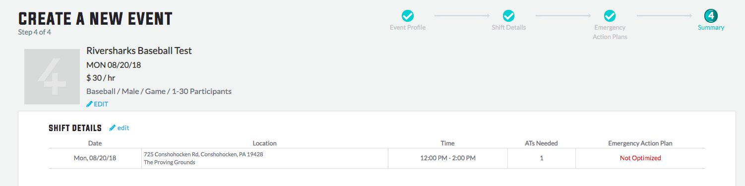This screenshot has width=745, height=186.
Task: Click the 12:00 PM - 2:00 PM time cell
Action: coord(447,158)
